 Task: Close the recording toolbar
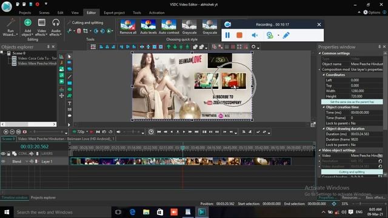coord(319,24)
